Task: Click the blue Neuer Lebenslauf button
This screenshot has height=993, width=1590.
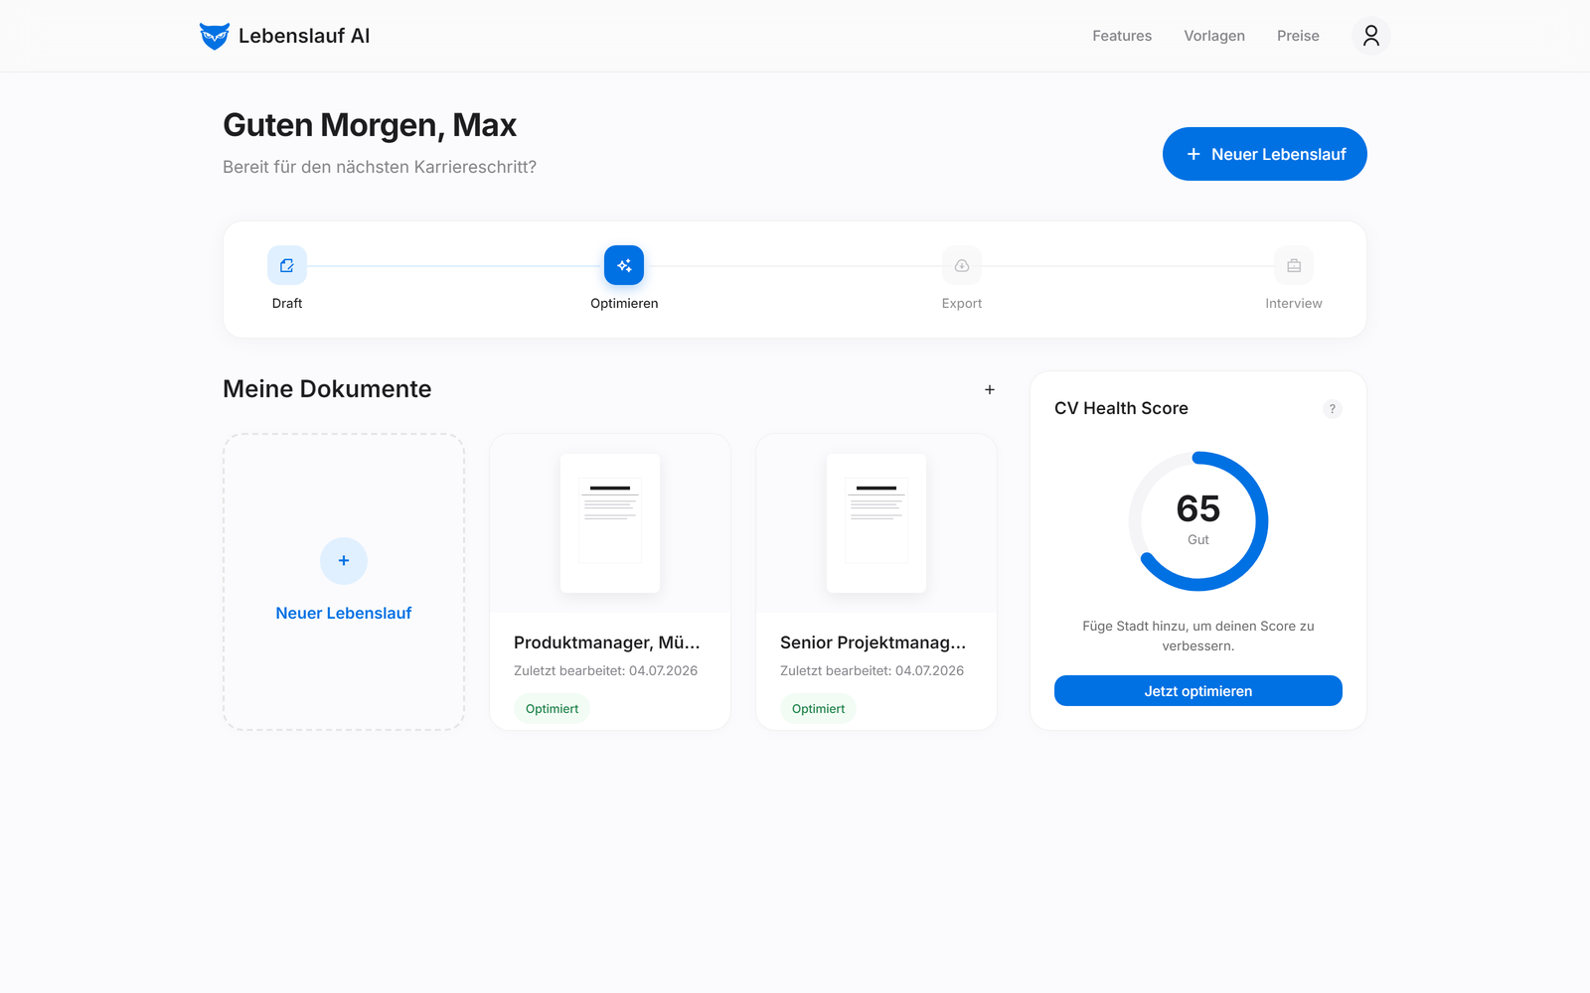Action: coord(1265,154)
